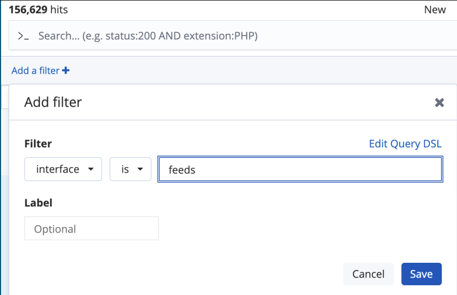This screenshot has width=457, height=295.
Task: Focus the filter value field containing feeds
Action: 300,169
